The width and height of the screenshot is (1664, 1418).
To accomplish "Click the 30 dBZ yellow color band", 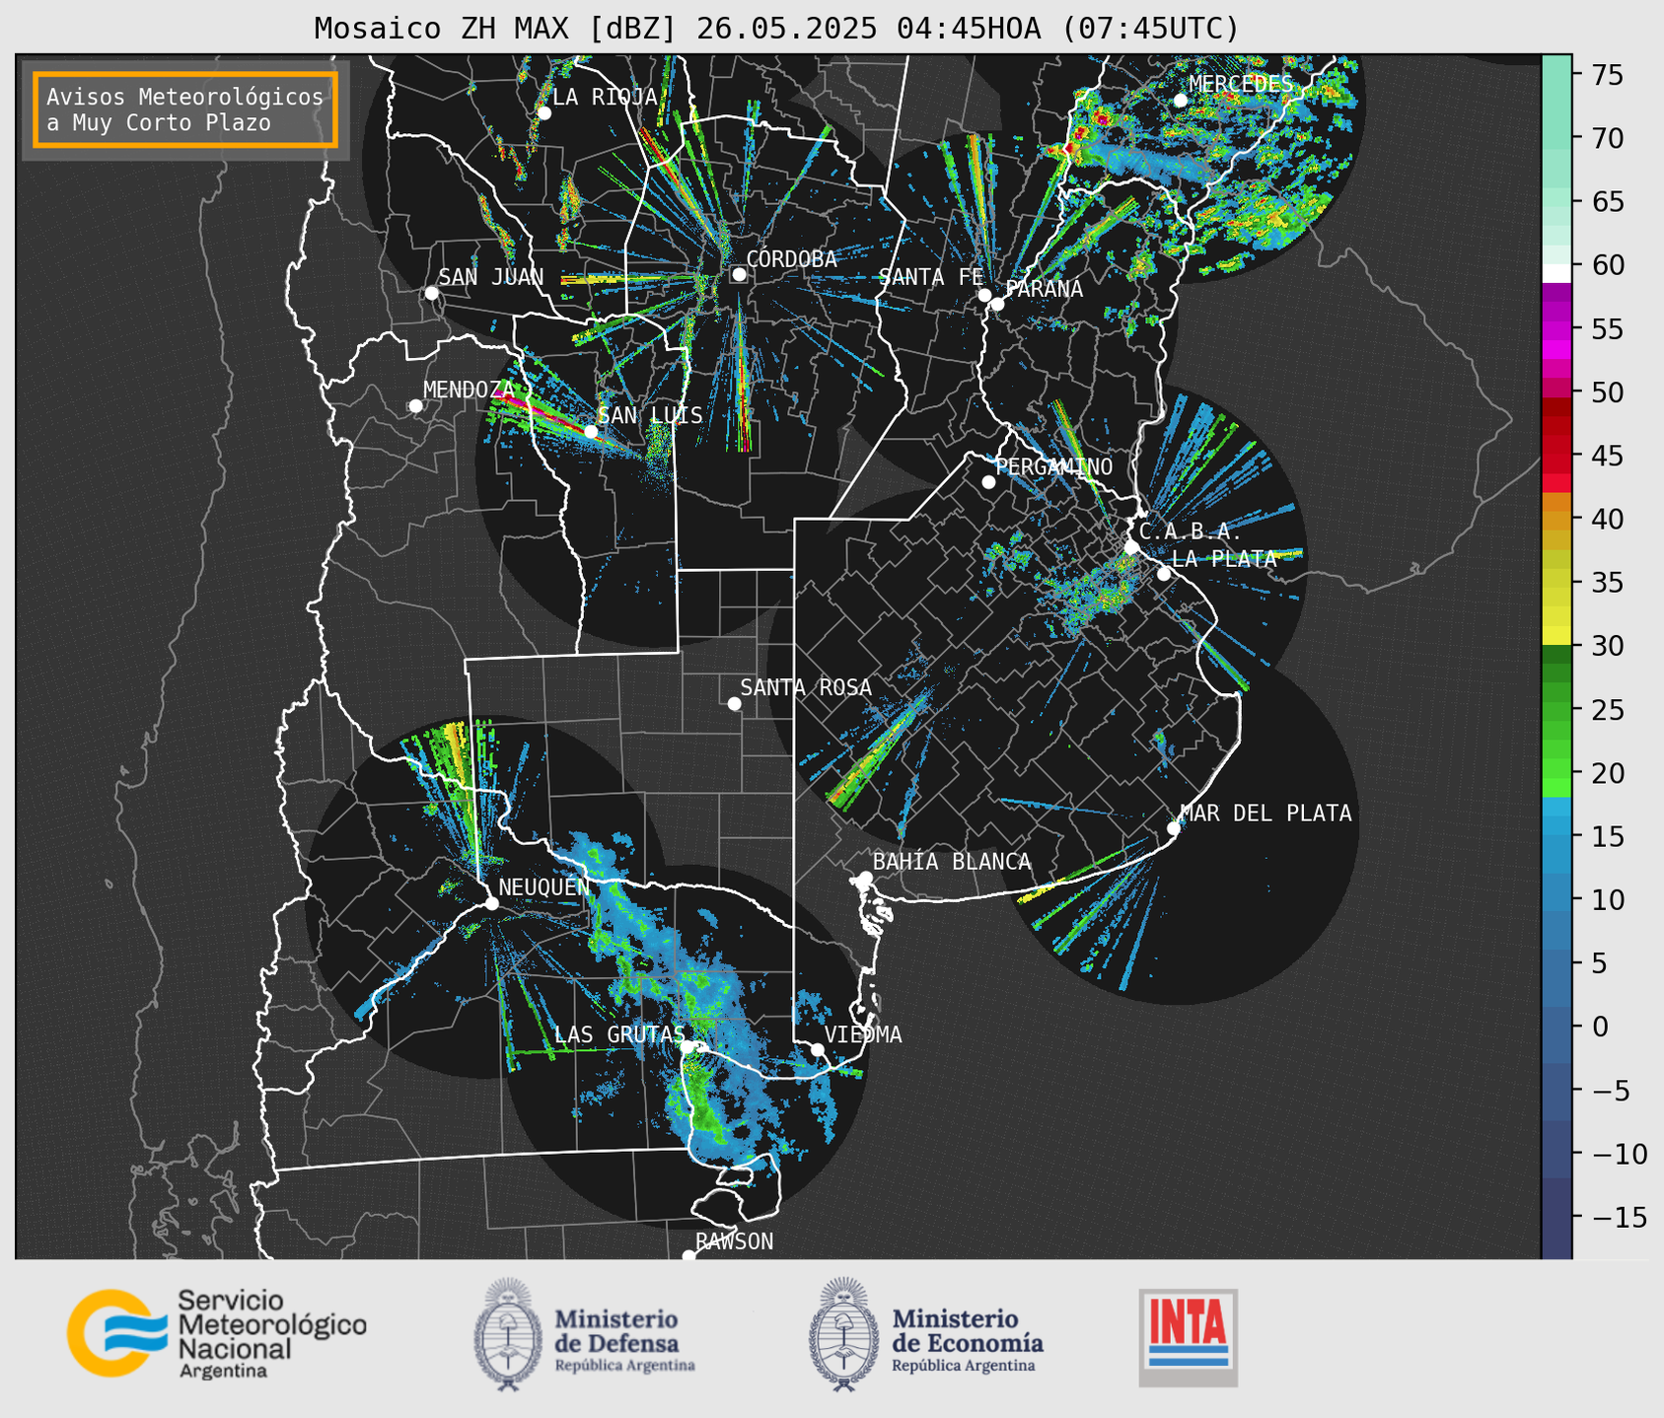I will click(1556, 636).
